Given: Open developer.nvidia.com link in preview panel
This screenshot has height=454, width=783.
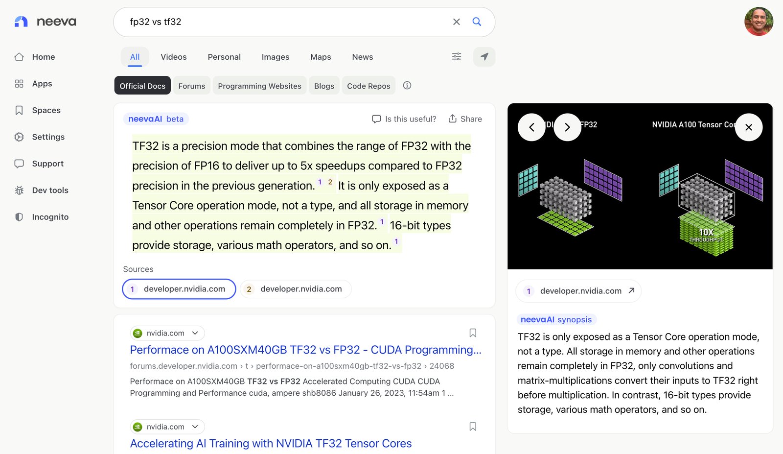Looking at the screenshot, I should point(578,291).
